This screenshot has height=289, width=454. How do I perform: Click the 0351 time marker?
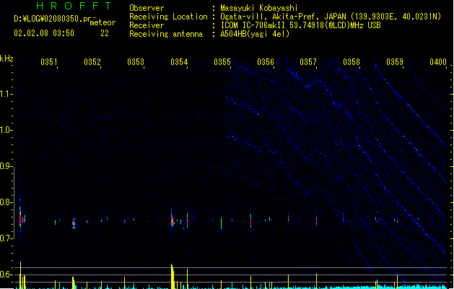pos(49,61)
